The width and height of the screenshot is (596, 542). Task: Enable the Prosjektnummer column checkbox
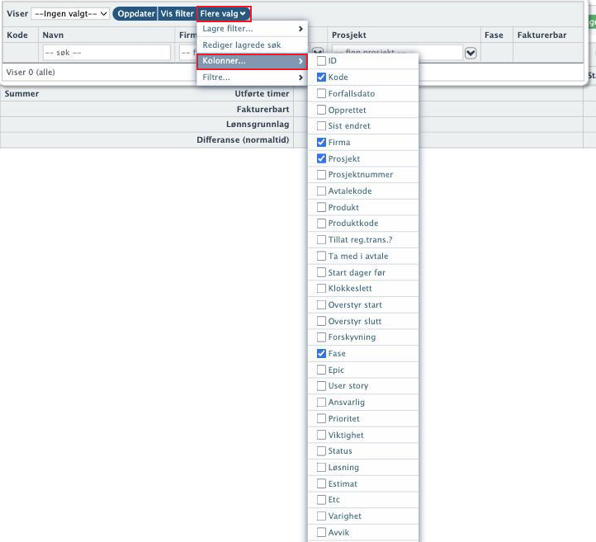[322, 174]
